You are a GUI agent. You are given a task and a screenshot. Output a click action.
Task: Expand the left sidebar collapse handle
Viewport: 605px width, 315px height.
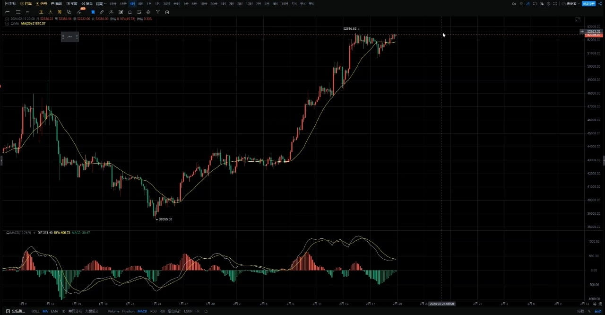1,161
